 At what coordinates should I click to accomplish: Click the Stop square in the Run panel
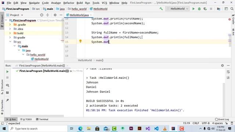click(x=7, y=77)
